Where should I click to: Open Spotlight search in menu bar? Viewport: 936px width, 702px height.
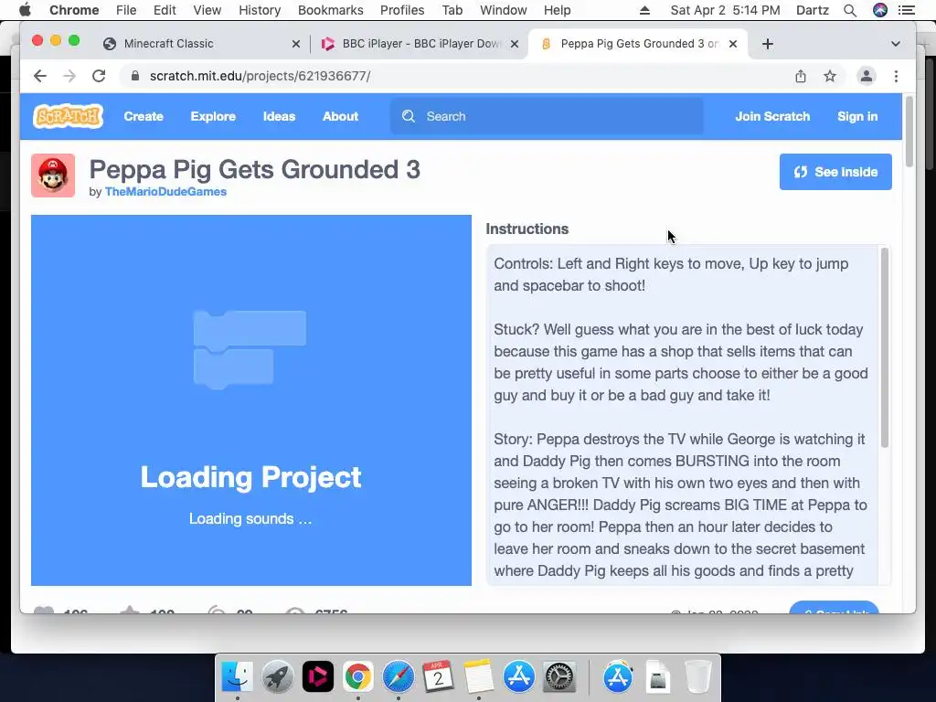click(850, 10)
